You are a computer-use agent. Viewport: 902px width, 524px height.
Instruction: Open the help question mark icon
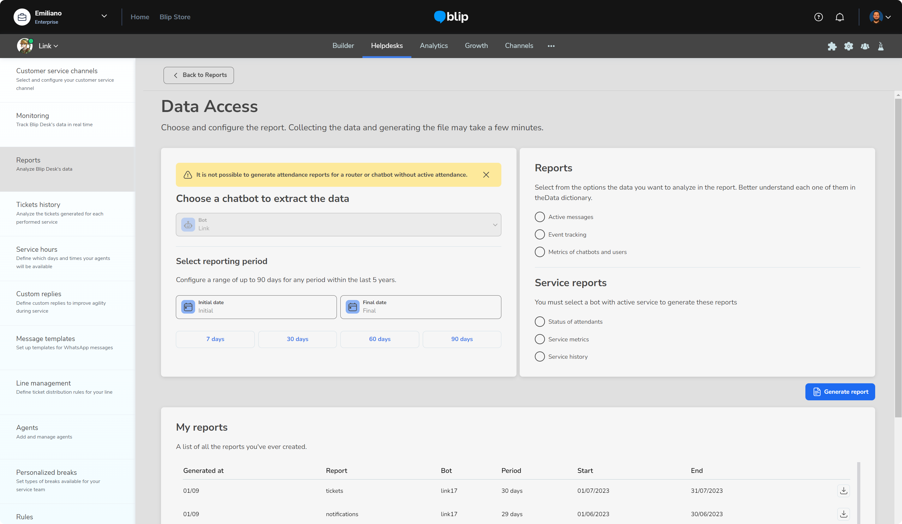click(x=818, y=17)
